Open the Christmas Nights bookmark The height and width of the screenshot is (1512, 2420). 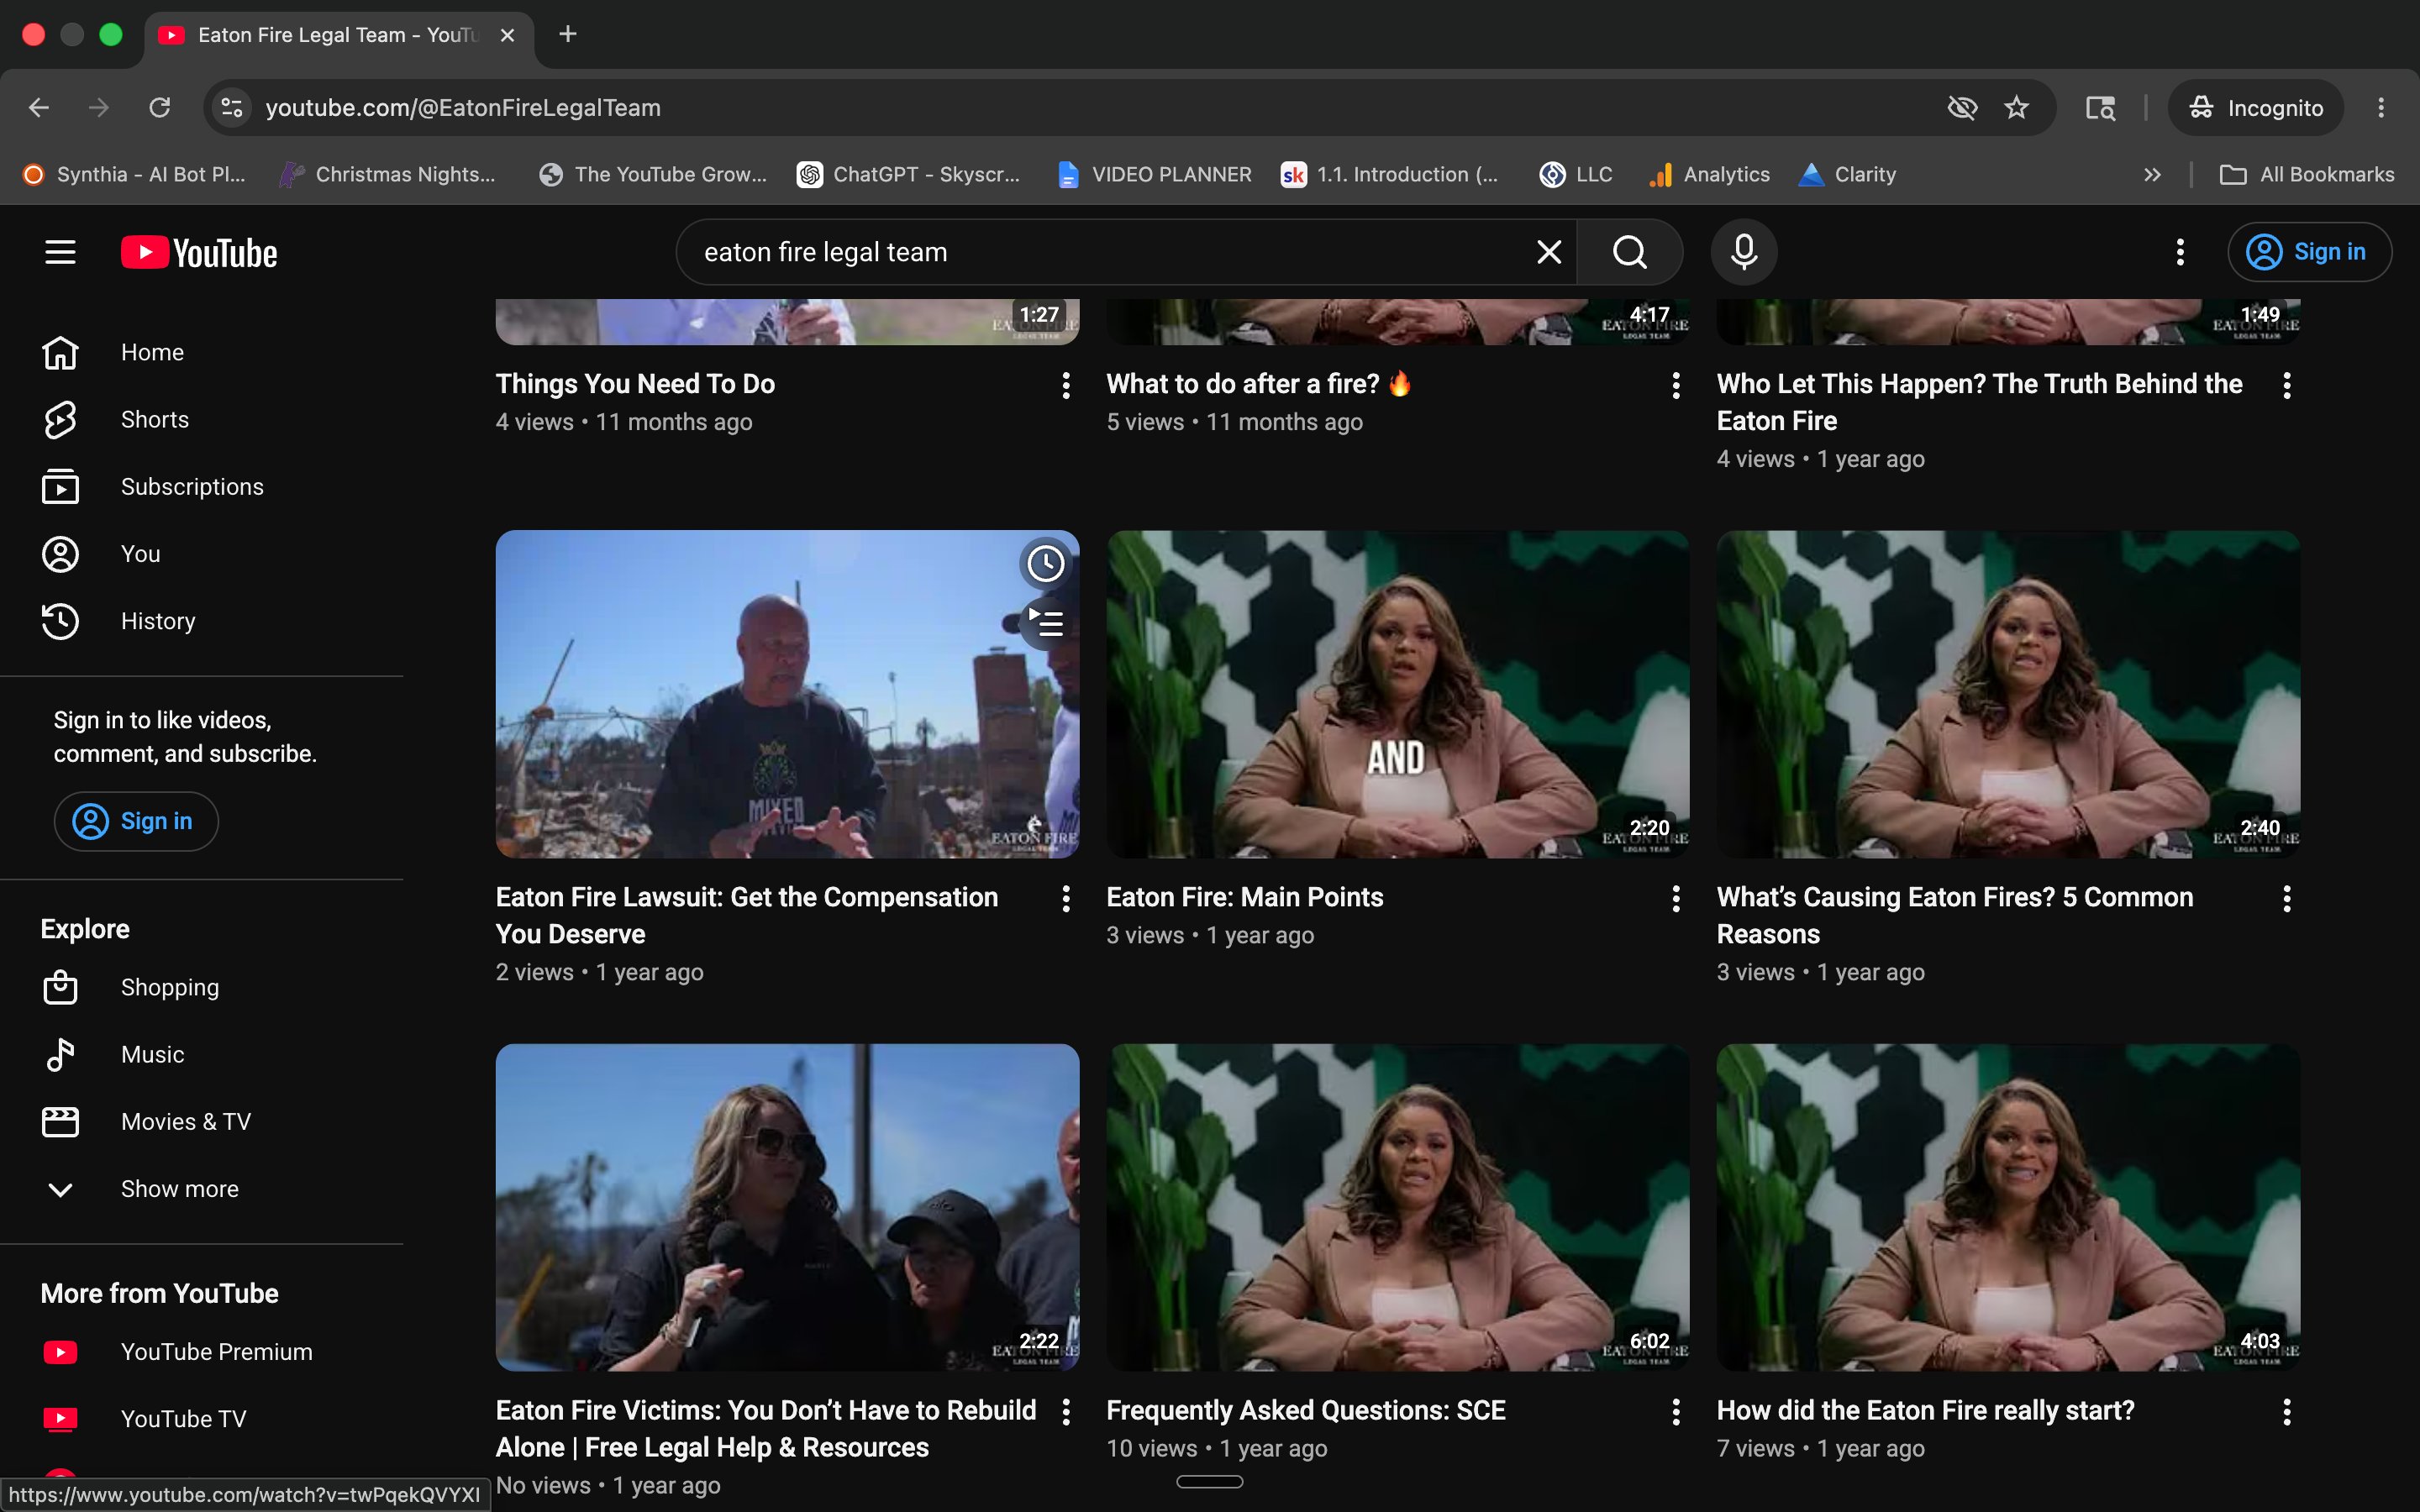388,175
